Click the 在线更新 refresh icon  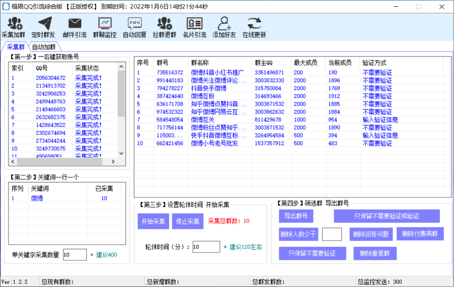pyautogui.click(x=254, y=27)
